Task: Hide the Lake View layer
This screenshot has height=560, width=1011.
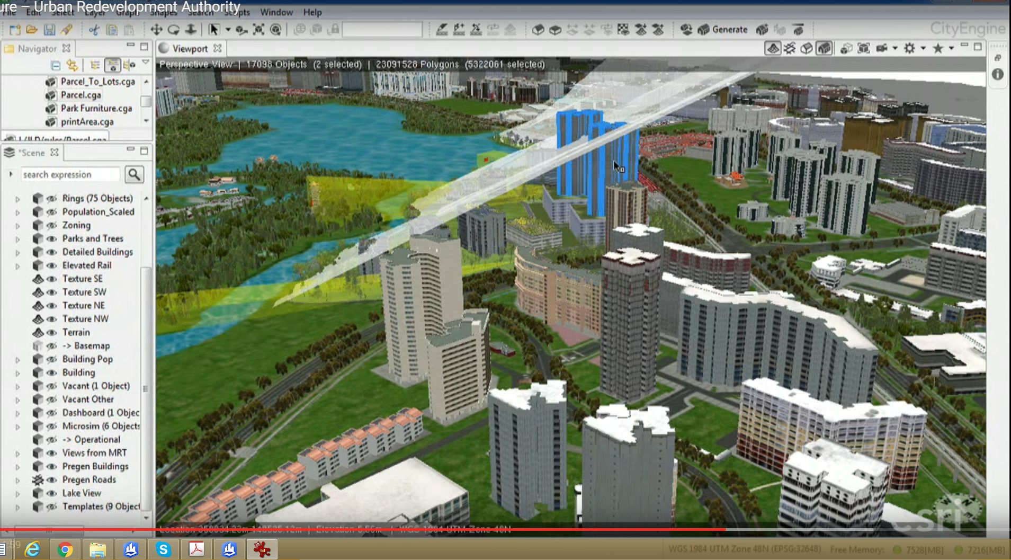Action: (x=51, y=493)
